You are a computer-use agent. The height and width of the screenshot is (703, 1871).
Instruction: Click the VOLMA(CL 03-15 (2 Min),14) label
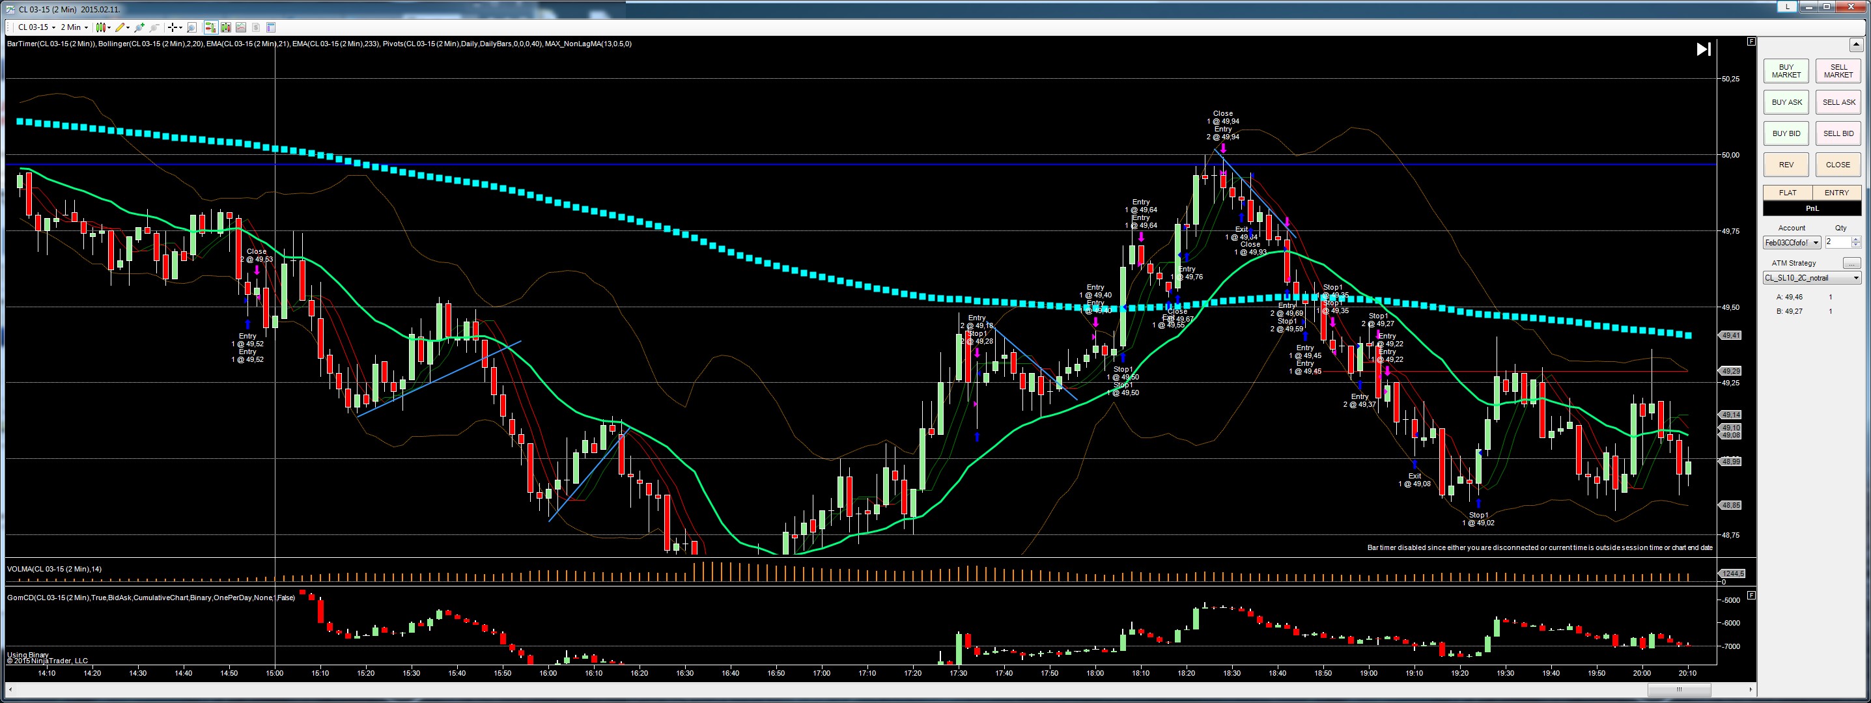point(54,570)
